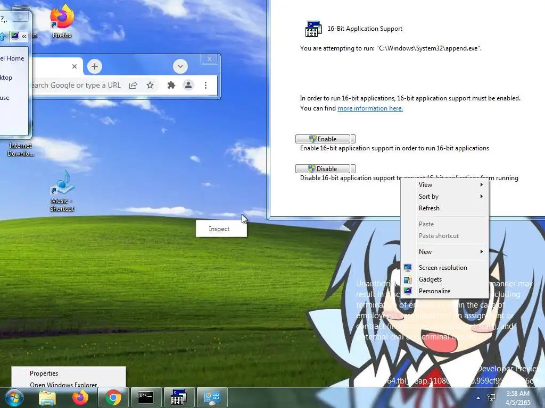Select Gadgets in context menu
This screenshot has width=545, height=408.
tap(444, 279)
